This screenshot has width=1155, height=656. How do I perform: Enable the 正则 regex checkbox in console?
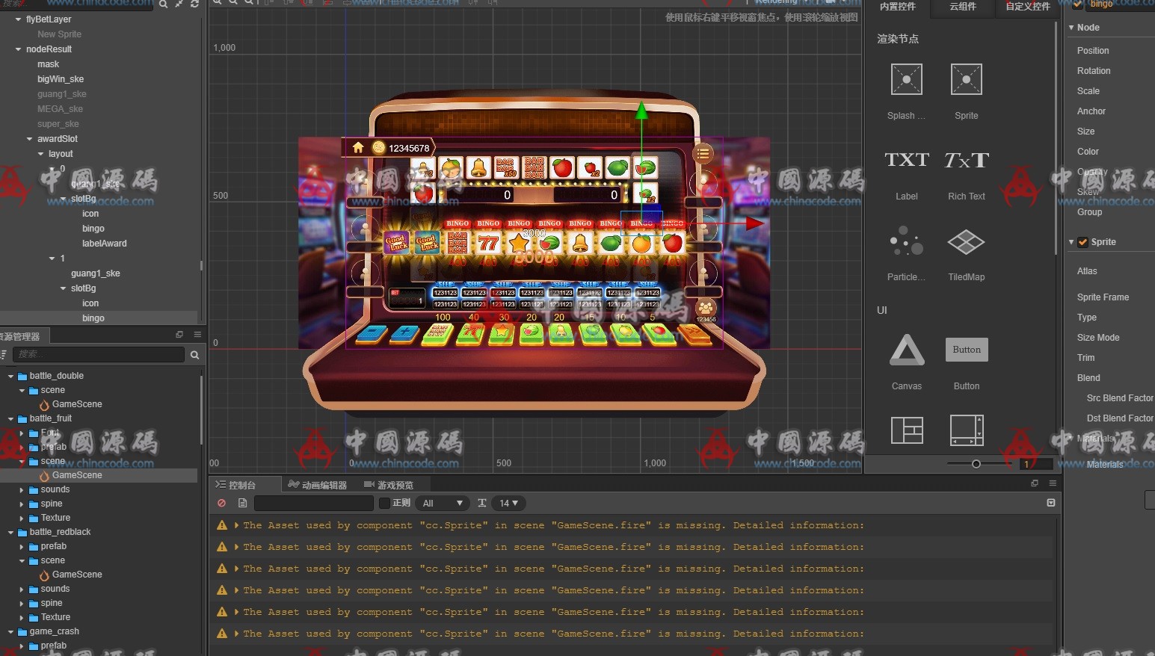click(x=385, y=503)
